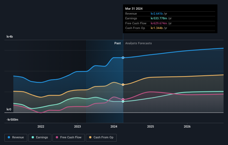Toggle the Cash From Op legend series
228x145 pixels.
coord(101,138)
